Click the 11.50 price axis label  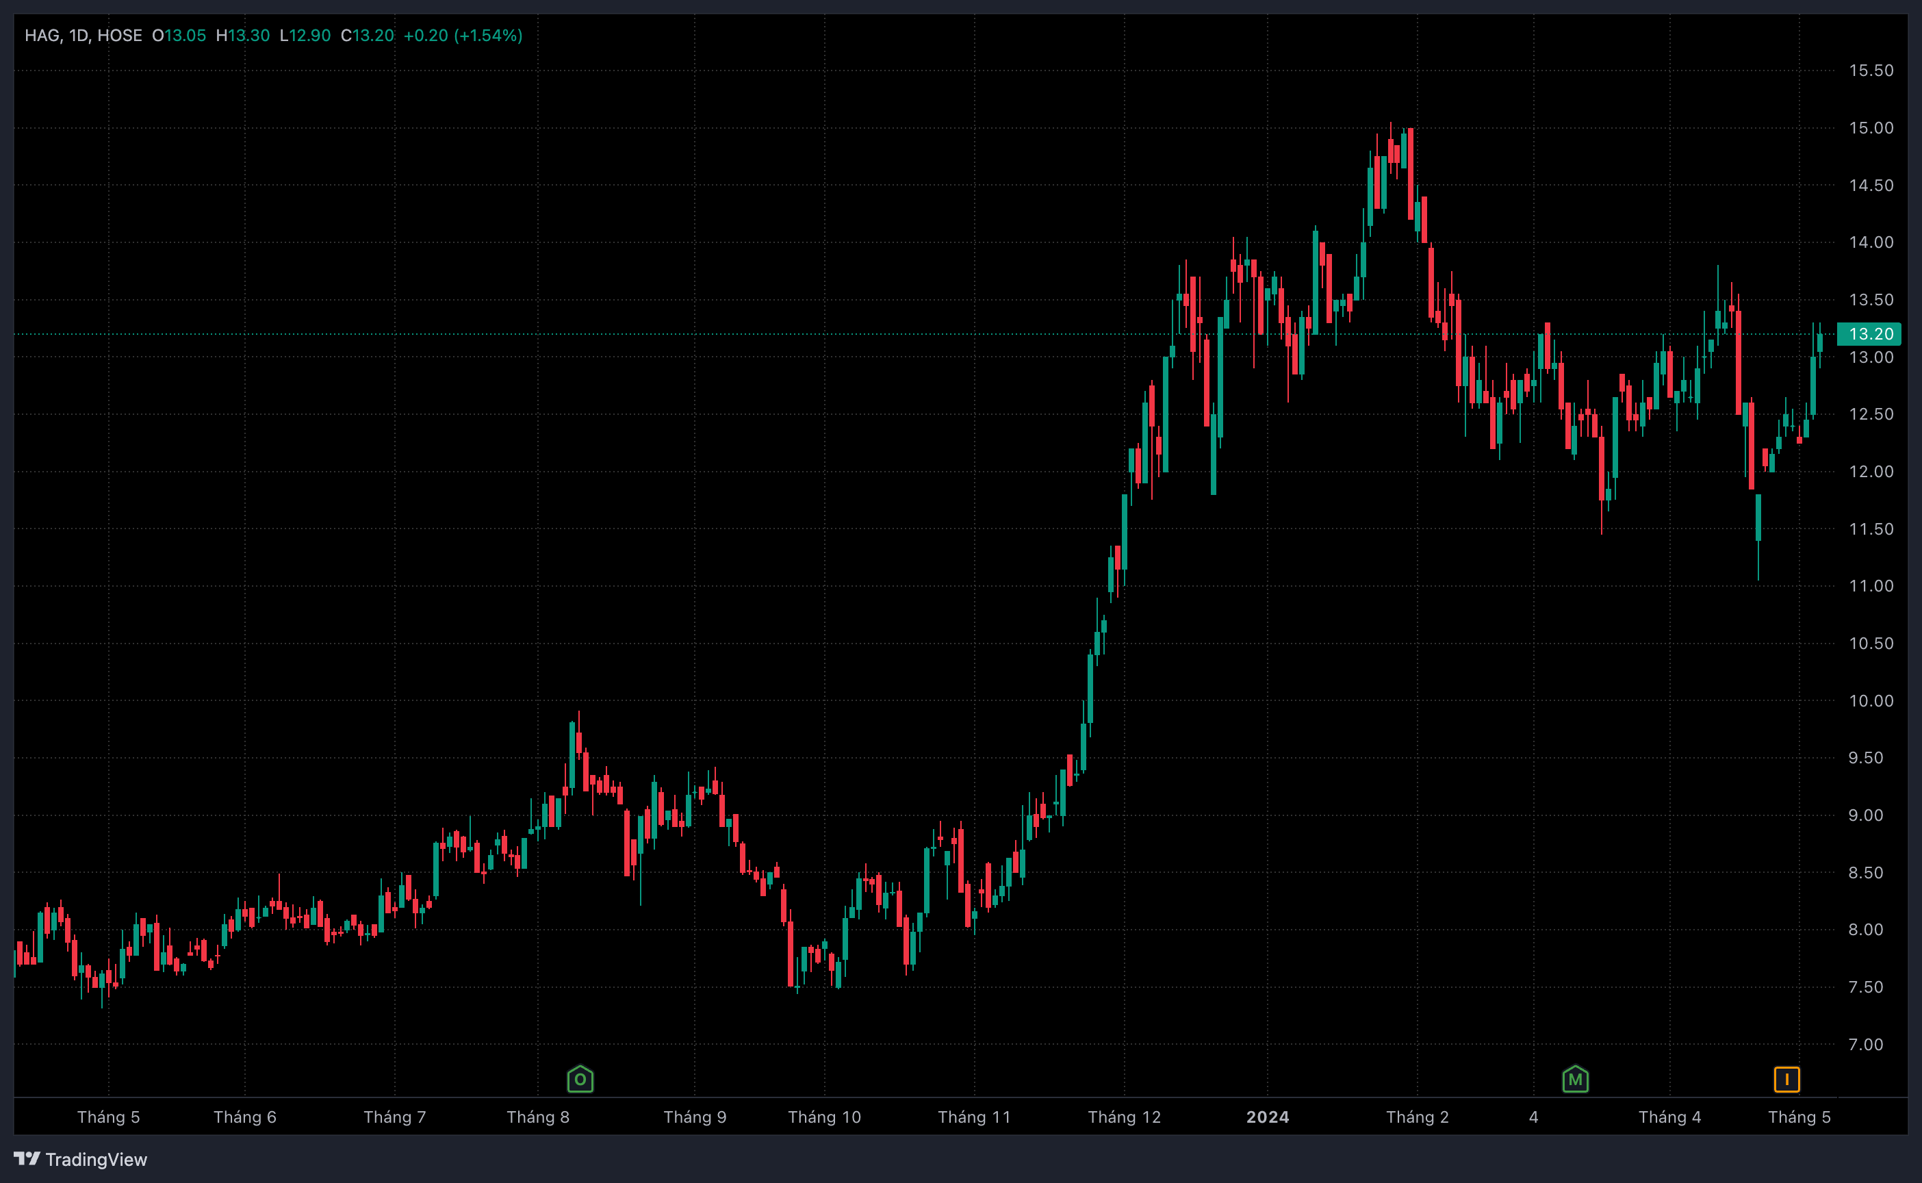click(1871, 529)
